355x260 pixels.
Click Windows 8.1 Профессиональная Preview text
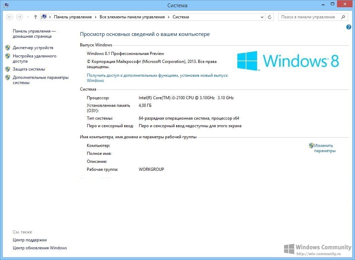tap(126, 54)
